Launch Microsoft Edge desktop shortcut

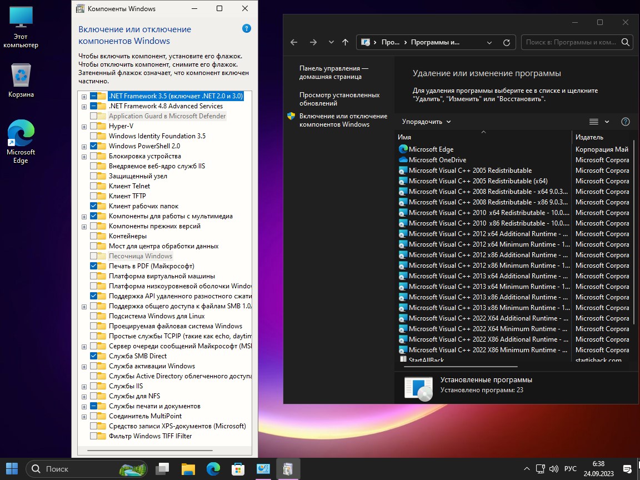pos(21,142)
